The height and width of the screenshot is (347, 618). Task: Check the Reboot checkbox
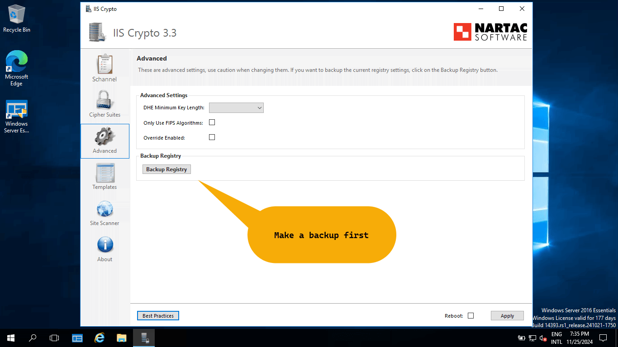[x=471, y=316]
